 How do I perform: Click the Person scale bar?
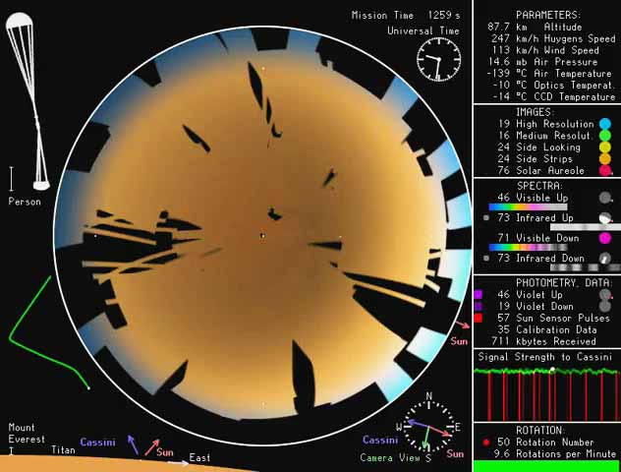pos(12,179)
